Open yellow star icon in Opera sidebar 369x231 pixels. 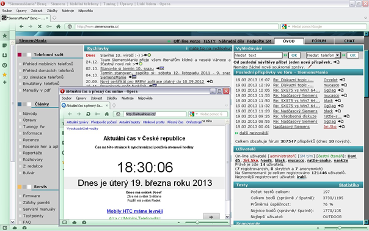point(4,75)
